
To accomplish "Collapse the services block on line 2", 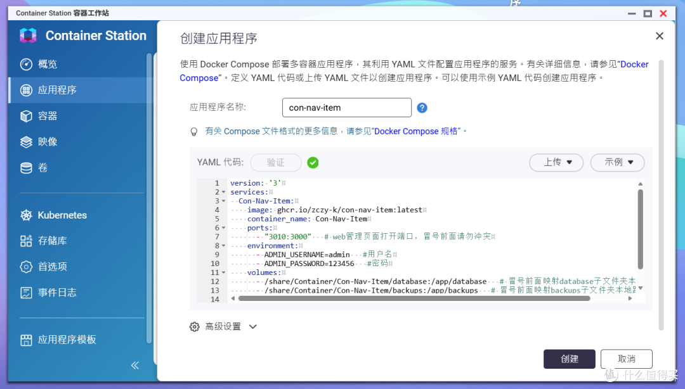I will (x=224, y=192).
